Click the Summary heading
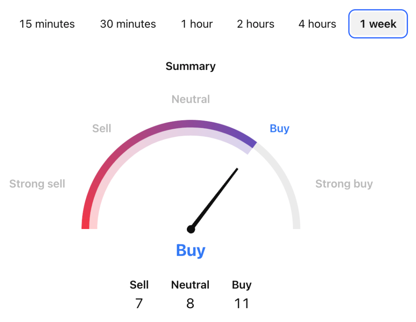416x322 pixels. (191, 66)
